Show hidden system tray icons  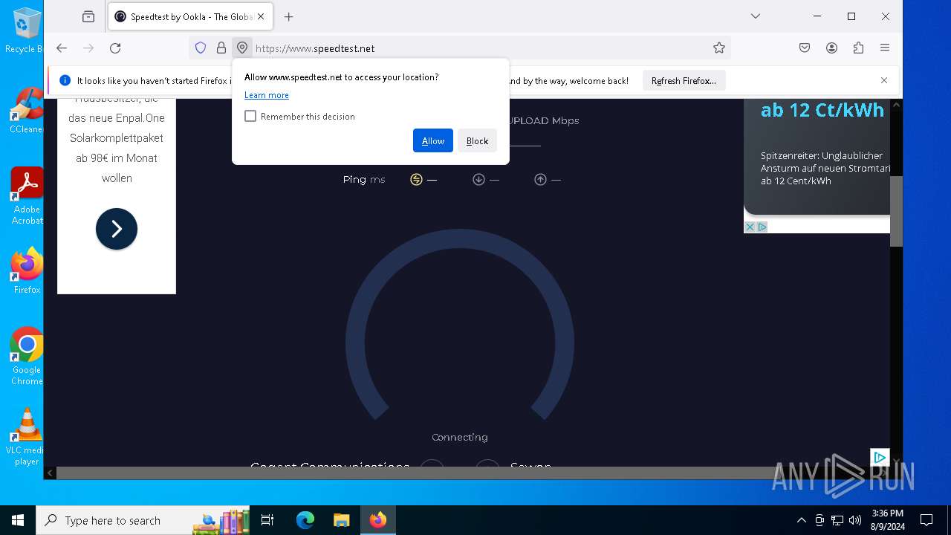[801, 520]
